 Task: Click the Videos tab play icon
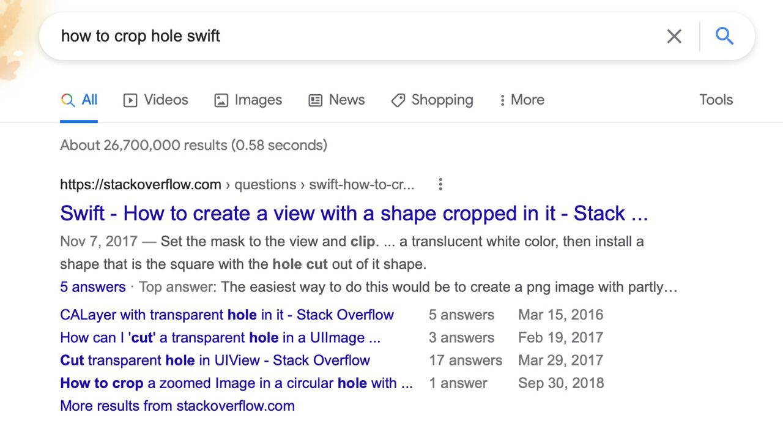130,100
